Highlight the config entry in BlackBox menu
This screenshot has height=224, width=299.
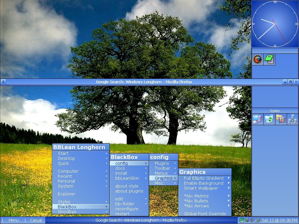(129, 163)
